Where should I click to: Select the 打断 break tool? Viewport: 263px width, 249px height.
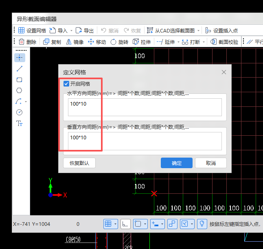coord(191,42)
